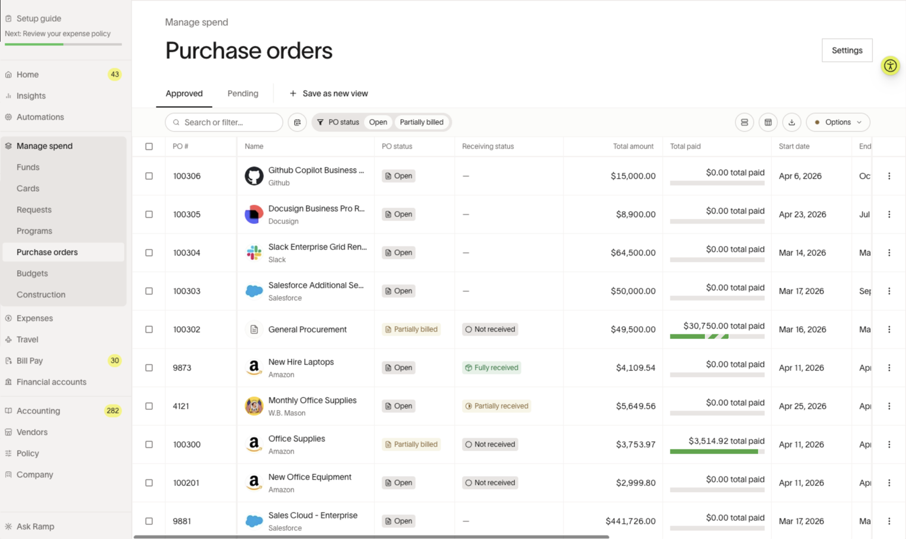Click the Slack logo in row 100304
This screenshot has width=906, height=539.
(254, 253)
